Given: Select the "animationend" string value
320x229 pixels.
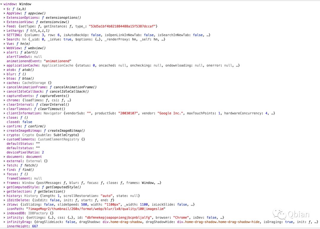Looking at the screenshot, I should point(57,61).
